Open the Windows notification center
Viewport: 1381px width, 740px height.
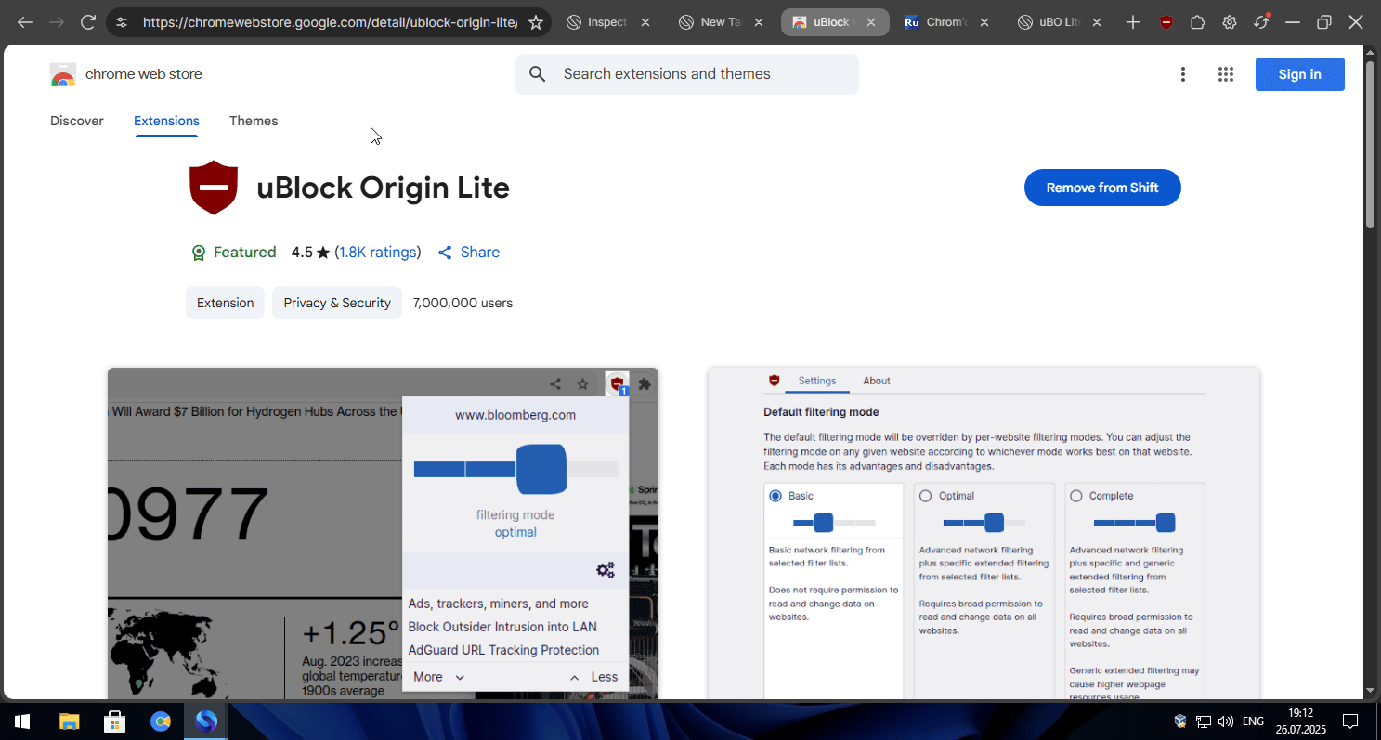[1351, 721]
